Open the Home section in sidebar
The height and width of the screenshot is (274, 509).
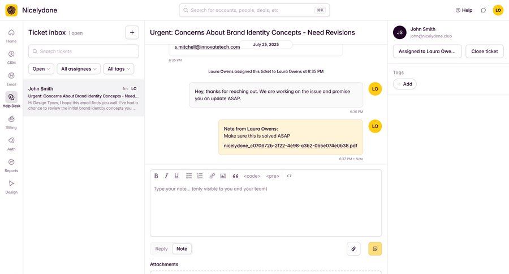(11, 36)
